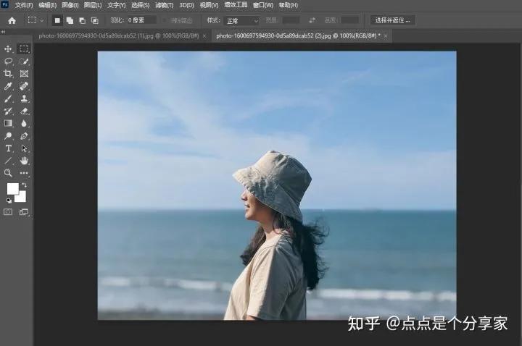Open the 滤镜(T) menu
Viewport: 522px width, 346px height.
164,5
